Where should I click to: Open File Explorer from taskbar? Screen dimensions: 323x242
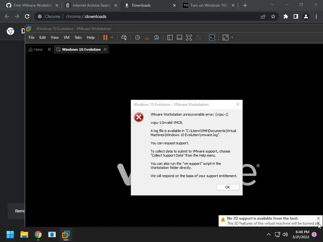click(x=24, y=234)
